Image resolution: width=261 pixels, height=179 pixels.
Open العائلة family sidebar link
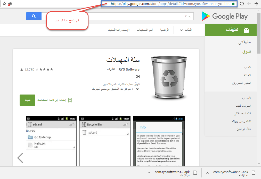(247, 75)
